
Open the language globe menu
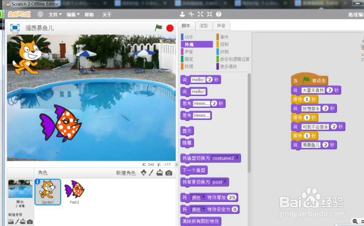40,15
